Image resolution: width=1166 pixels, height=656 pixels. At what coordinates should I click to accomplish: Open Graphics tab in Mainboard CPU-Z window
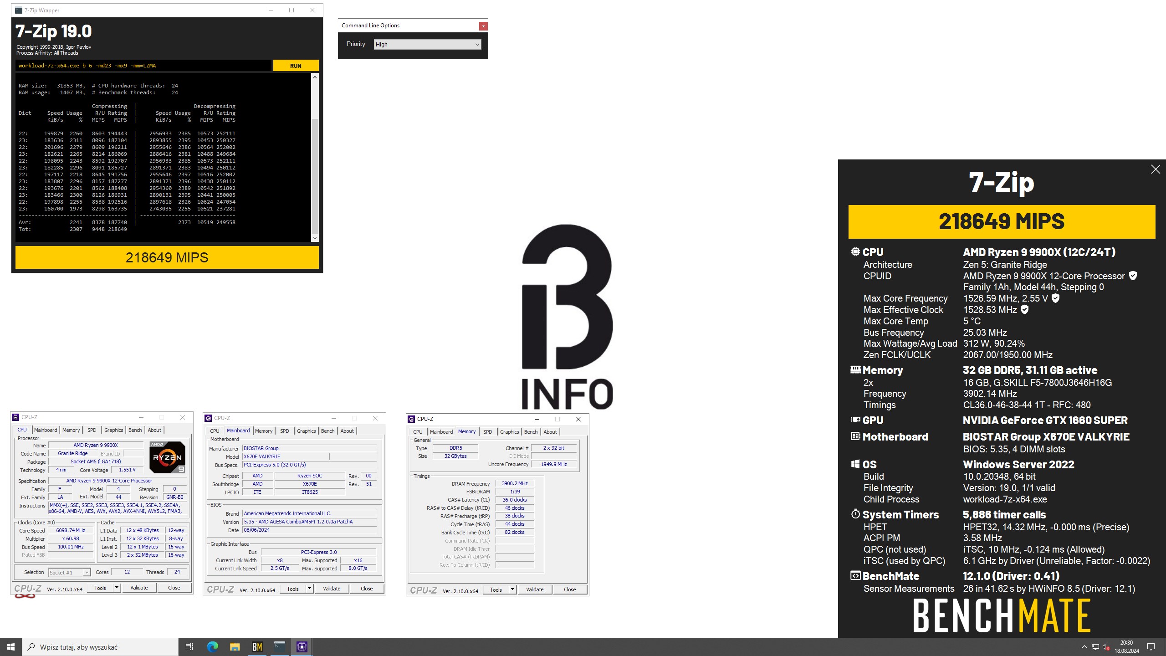pos(307,431)
